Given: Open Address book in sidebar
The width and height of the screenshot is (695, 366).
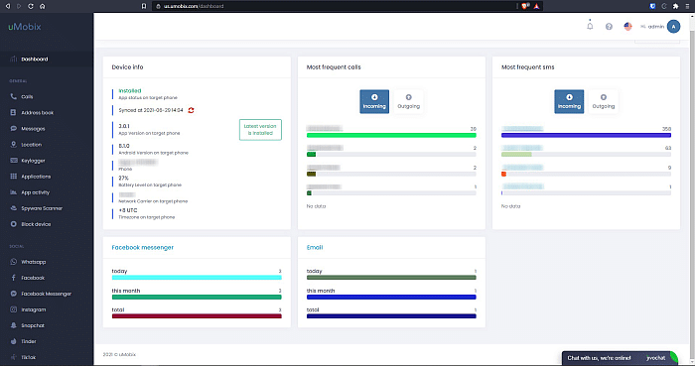Looking at the screenshot, I should (38, 112).
